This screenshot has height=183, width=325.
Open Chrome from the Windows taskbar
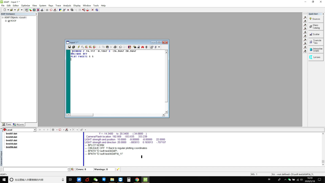click(x=137, y=179)
